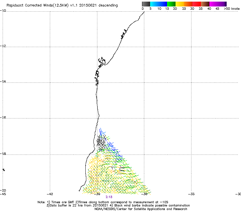241x211 pixels.
Task: Click the '10' legend tick label
Action: coord(159,9)
